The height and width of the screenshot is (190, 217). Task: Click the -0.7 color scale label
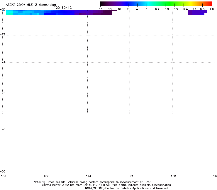(x=156, y=9)
